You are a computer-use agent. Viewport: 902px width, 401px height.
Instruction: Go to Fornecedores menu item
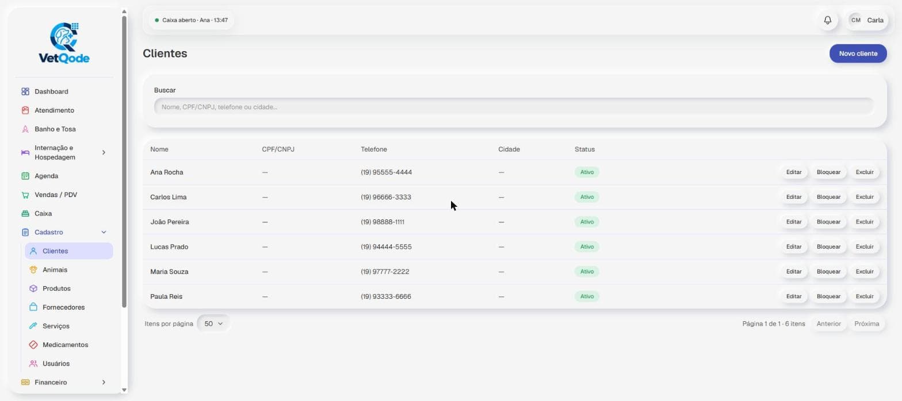(63, 307)
